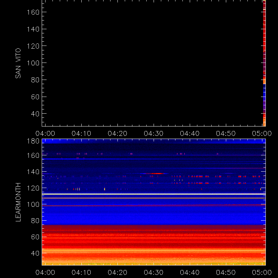Click the red burst near 04:30 in the Learmonth spectrogram
Image resolution: width=278 pixels, height=278 pixels.
(x=154, y=173)
